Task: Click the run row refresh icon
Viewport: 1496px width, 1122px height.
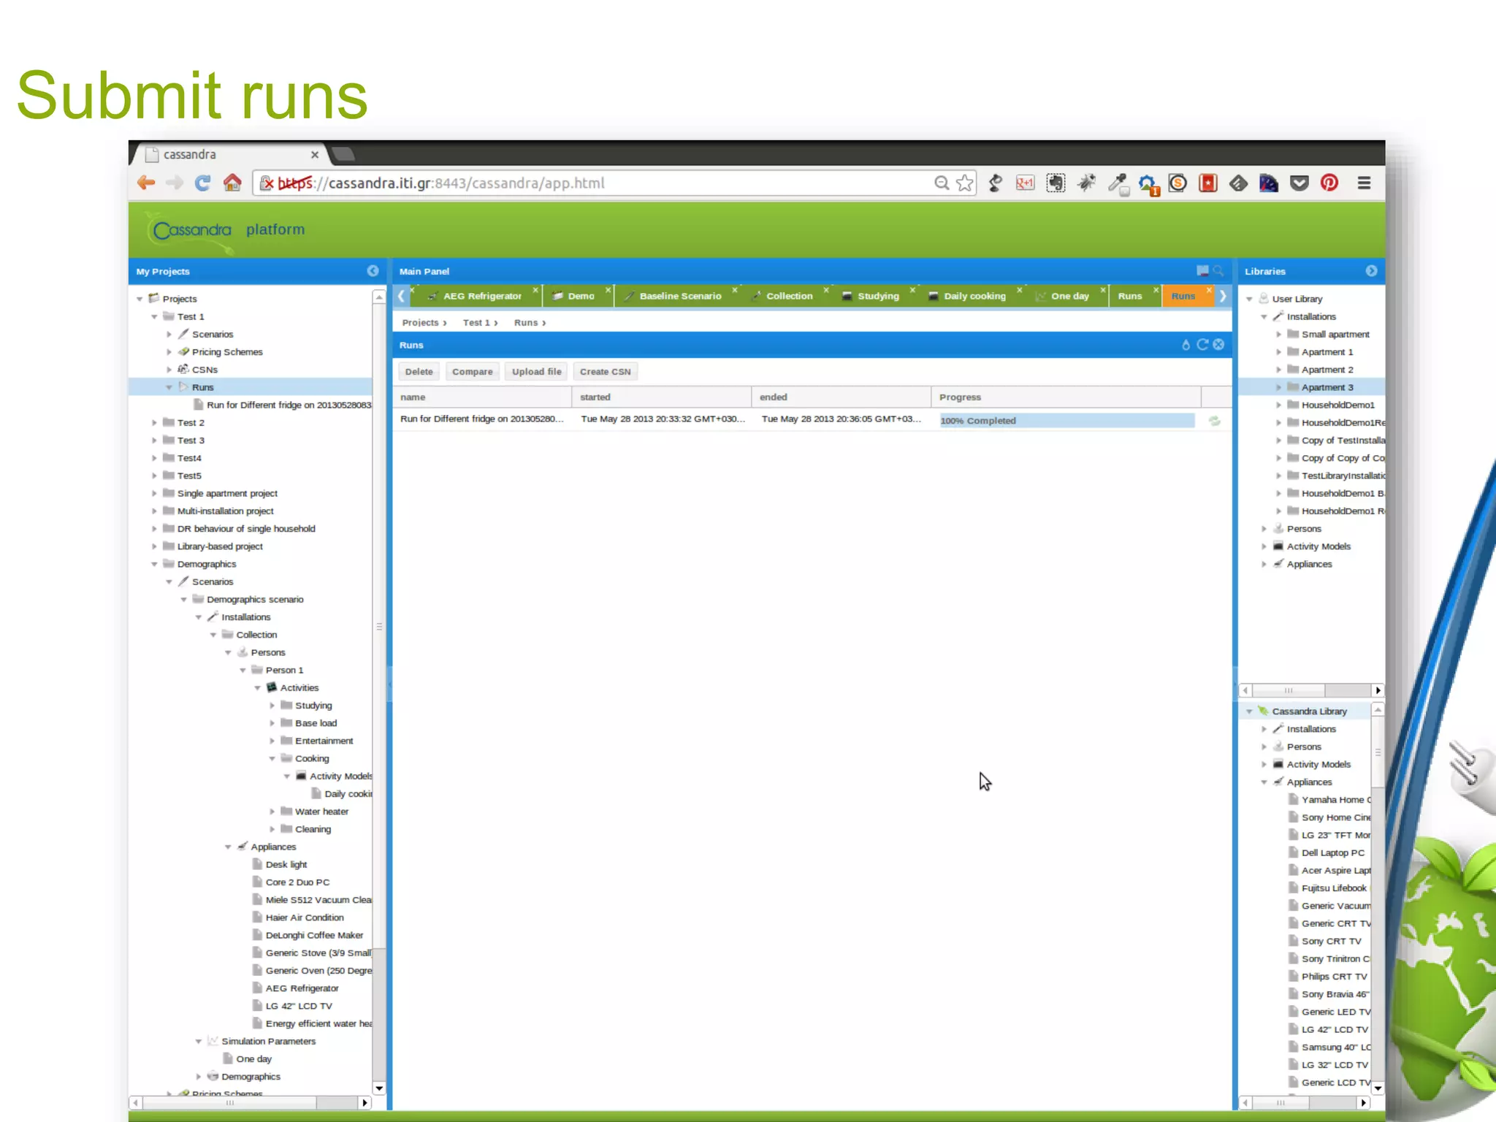Action: pos(1215,421)
